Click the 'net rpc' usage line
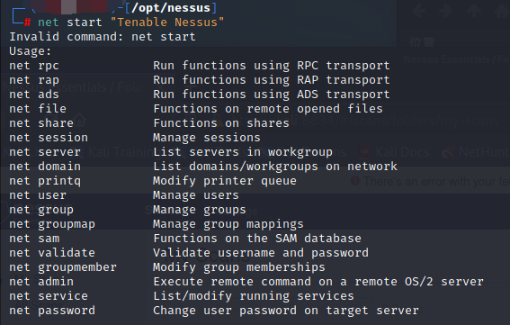Image resolution: width=510 pixels, height=325 pixels. (x=200, y=66)
